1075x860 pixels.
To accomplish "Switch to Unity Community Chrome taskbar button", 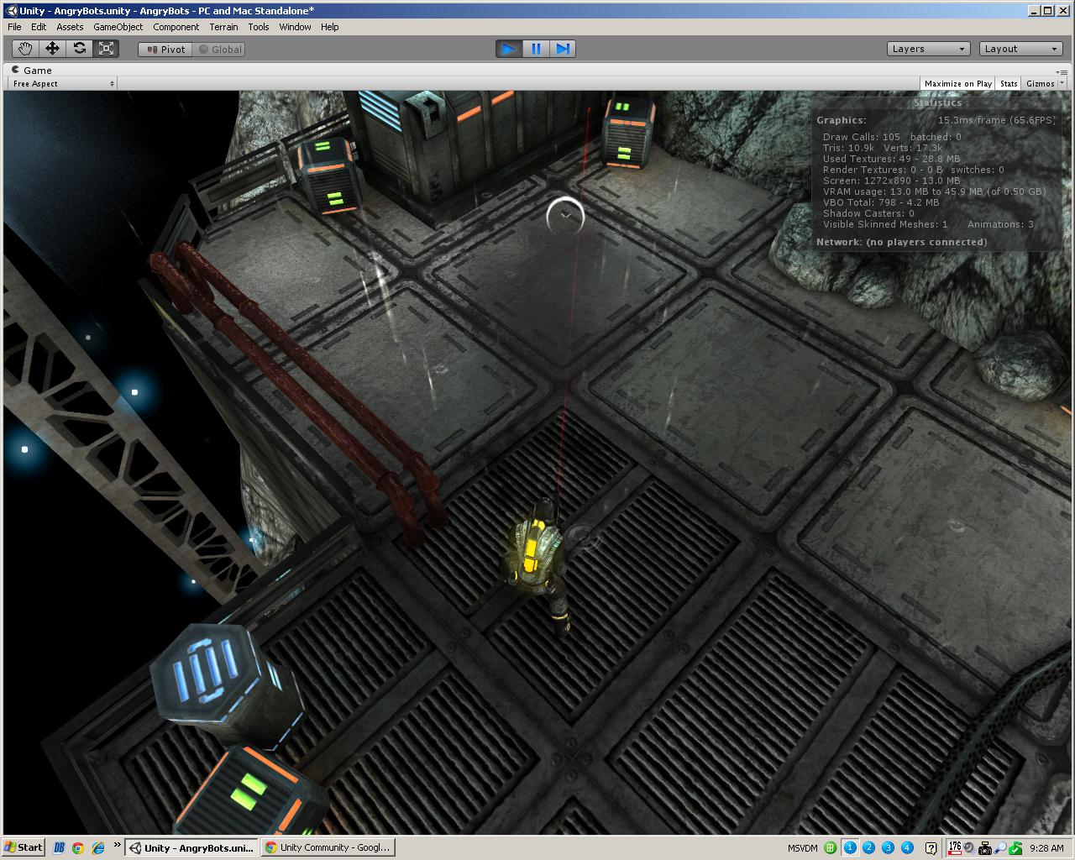I will click(x=327, y=847).
